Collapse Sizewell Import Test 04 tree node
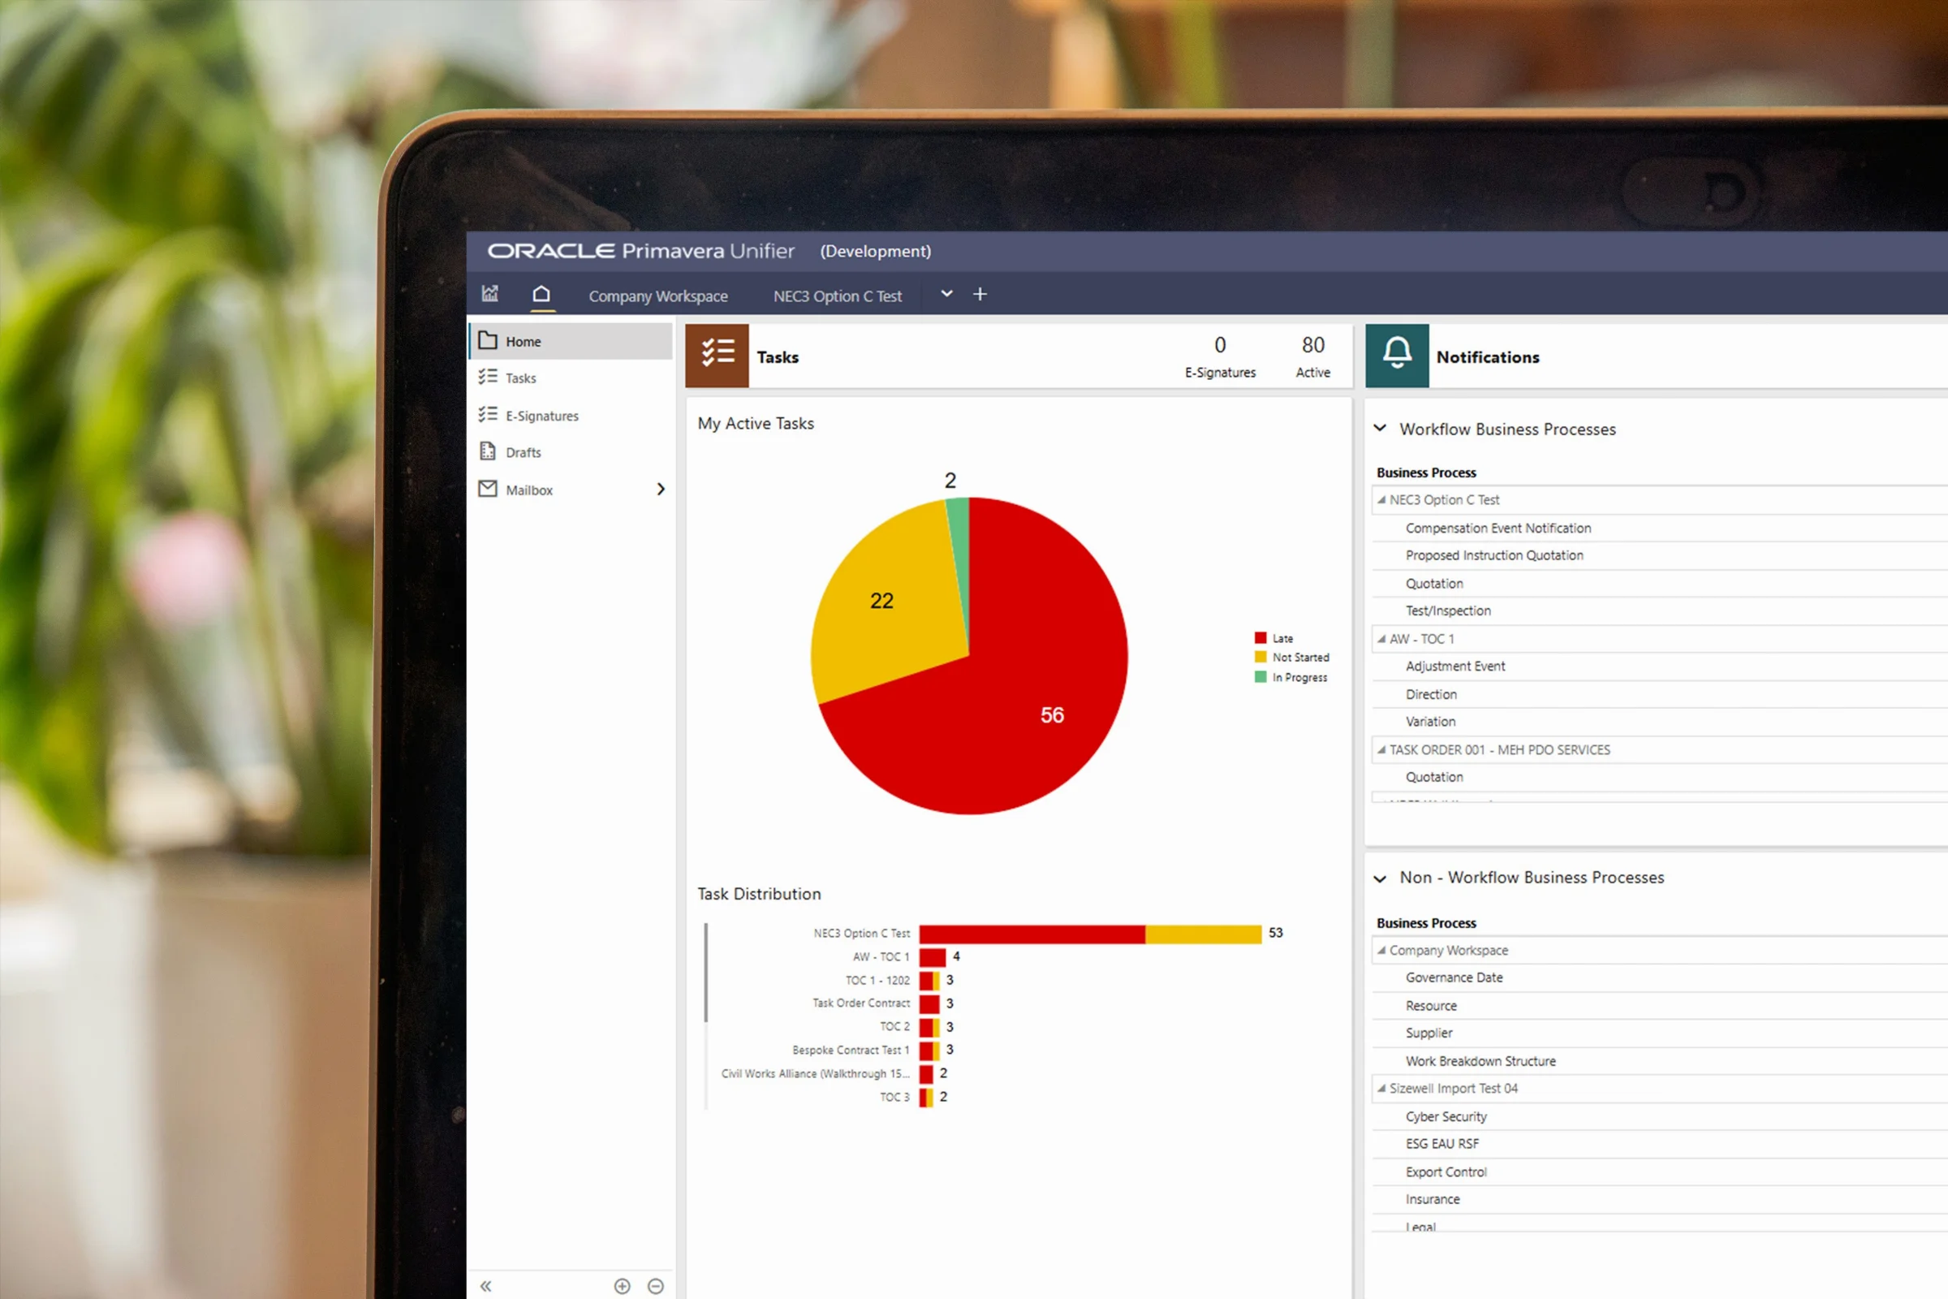This screenshot has height=1299, width=1948. coord(1381,1089)
